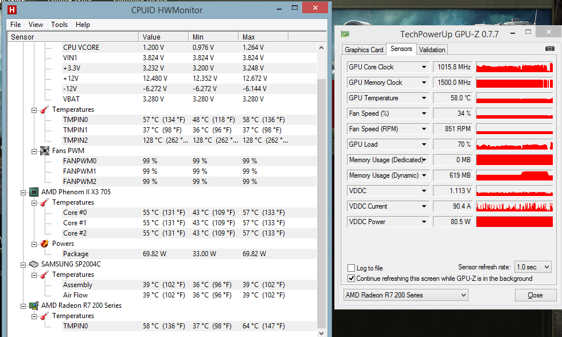This screenshot has height=337, width=562.
Task: Click the AMD Radeon R7 200 Series card icon
Action: 34,305
